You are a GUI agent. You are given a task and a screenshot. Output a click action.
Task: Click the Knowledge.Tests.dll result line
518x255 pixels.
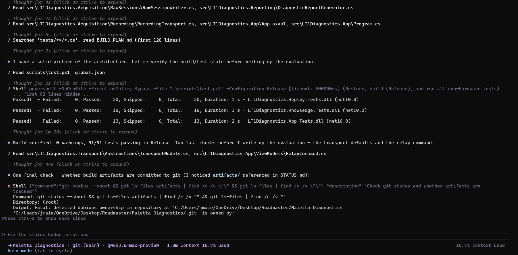pyautogui.click(x=190, y=110)
